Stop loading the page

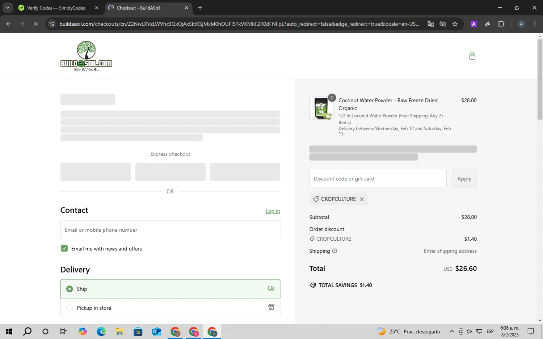click(x=35, y=24)
